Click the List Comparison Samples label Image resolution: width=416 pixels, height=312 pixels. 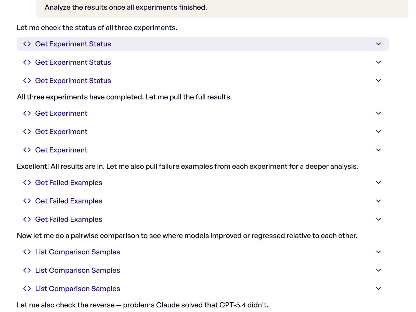coord(77,252)
